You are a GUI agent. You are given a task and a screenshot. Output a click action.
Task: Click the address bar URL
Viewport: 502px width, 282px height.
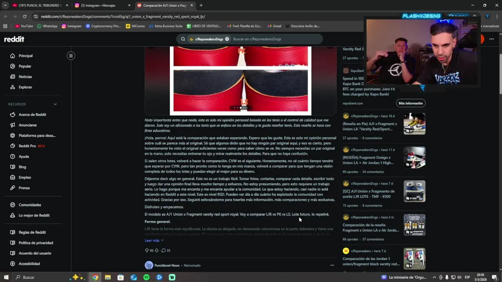click(123, 16)
